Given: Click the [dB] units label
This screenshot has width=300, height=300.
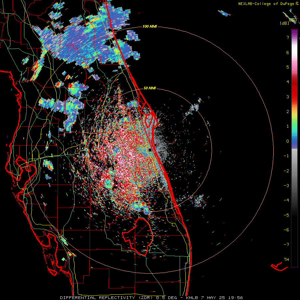Looking at the screenshot, I should point(285,23).
